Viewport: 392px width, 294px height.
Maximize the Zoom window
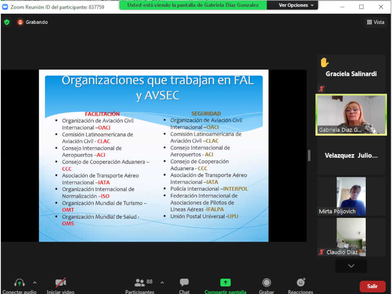pos(361,7)
